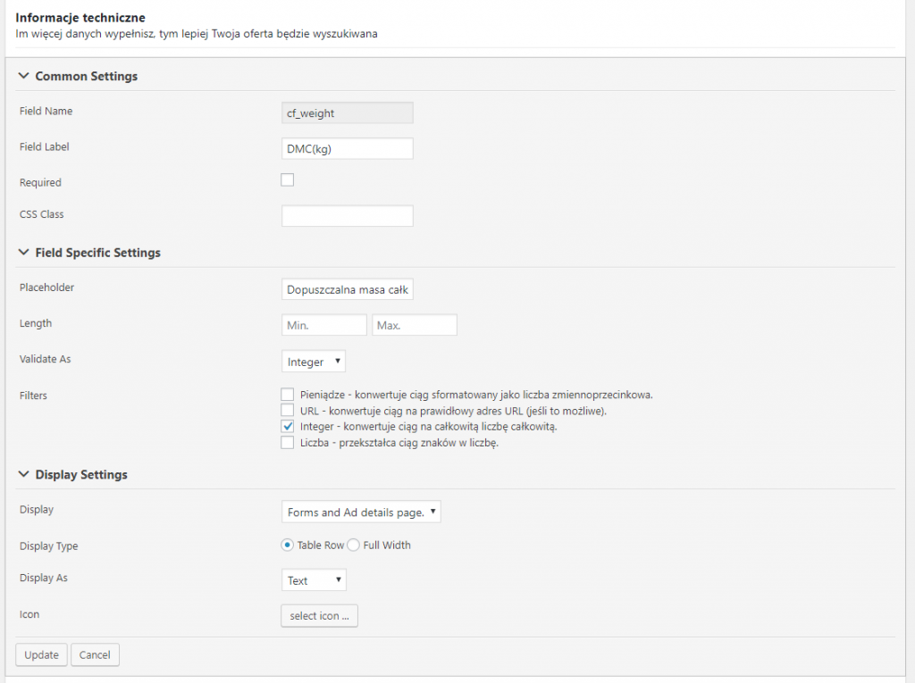The height and width of the screenshot is (683, 915).
Task: Open the Display As dropdown
Action: (x=314, y=580)
